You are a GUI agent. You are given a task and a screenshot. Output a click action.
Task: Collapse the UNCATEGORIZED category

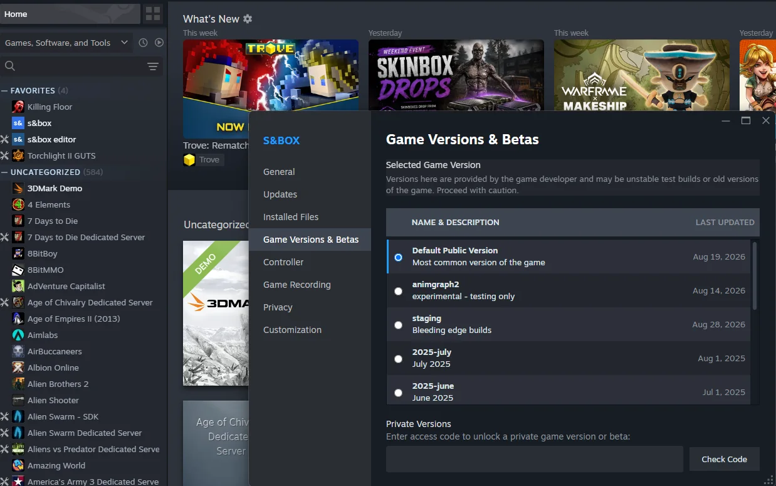[4, 172]
